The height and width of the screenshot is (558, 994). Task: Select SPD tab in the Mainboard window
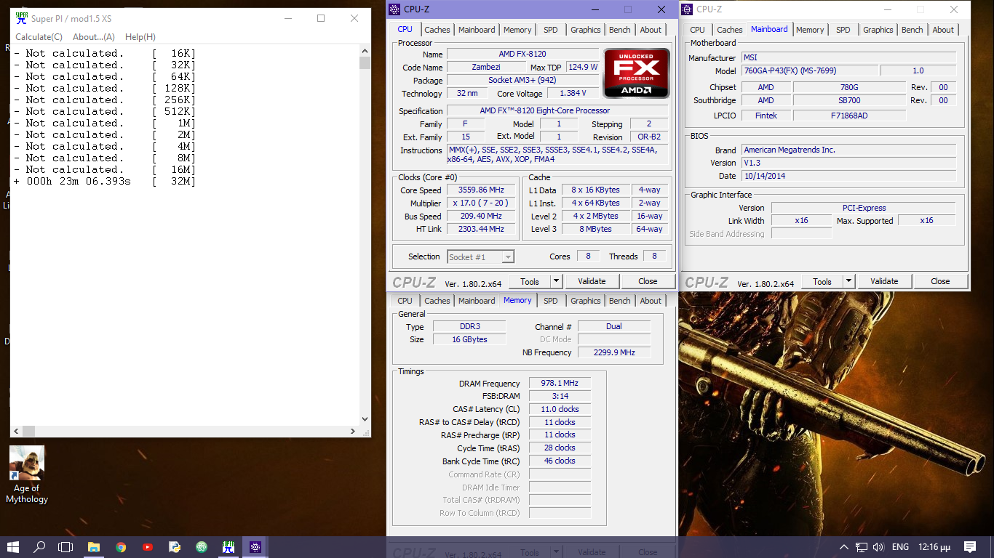[x=843, y=30]
